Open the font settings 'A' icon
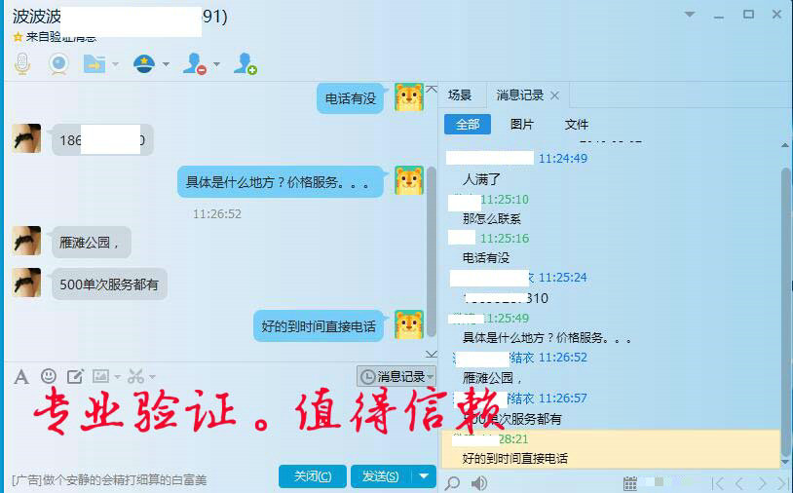 coord(21,376)
